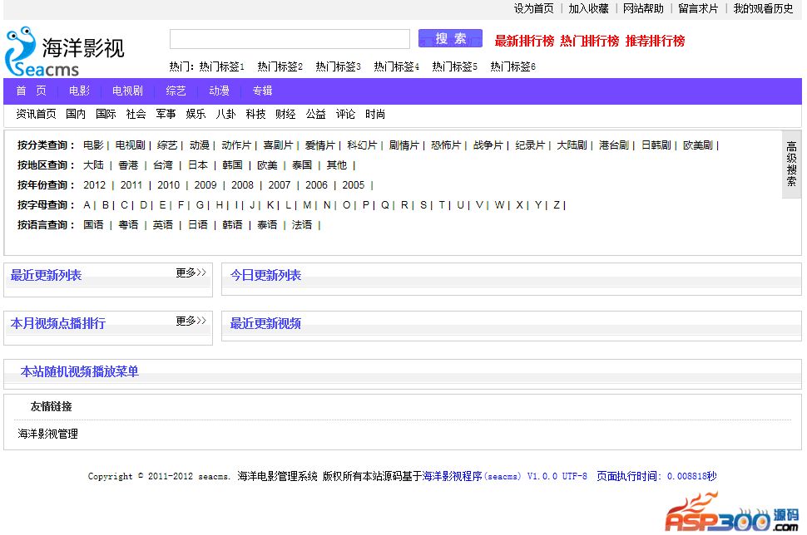Select hot tag 热门标签6
The height and width of the screenshot is (535, 807).
pyautogui.click(x=512, y=66)
